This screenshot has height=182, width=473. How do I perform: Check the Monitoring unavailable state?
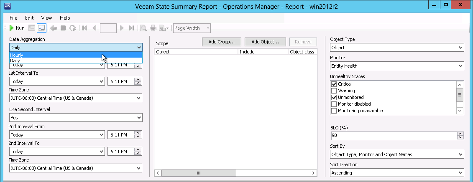pos(334,111)
